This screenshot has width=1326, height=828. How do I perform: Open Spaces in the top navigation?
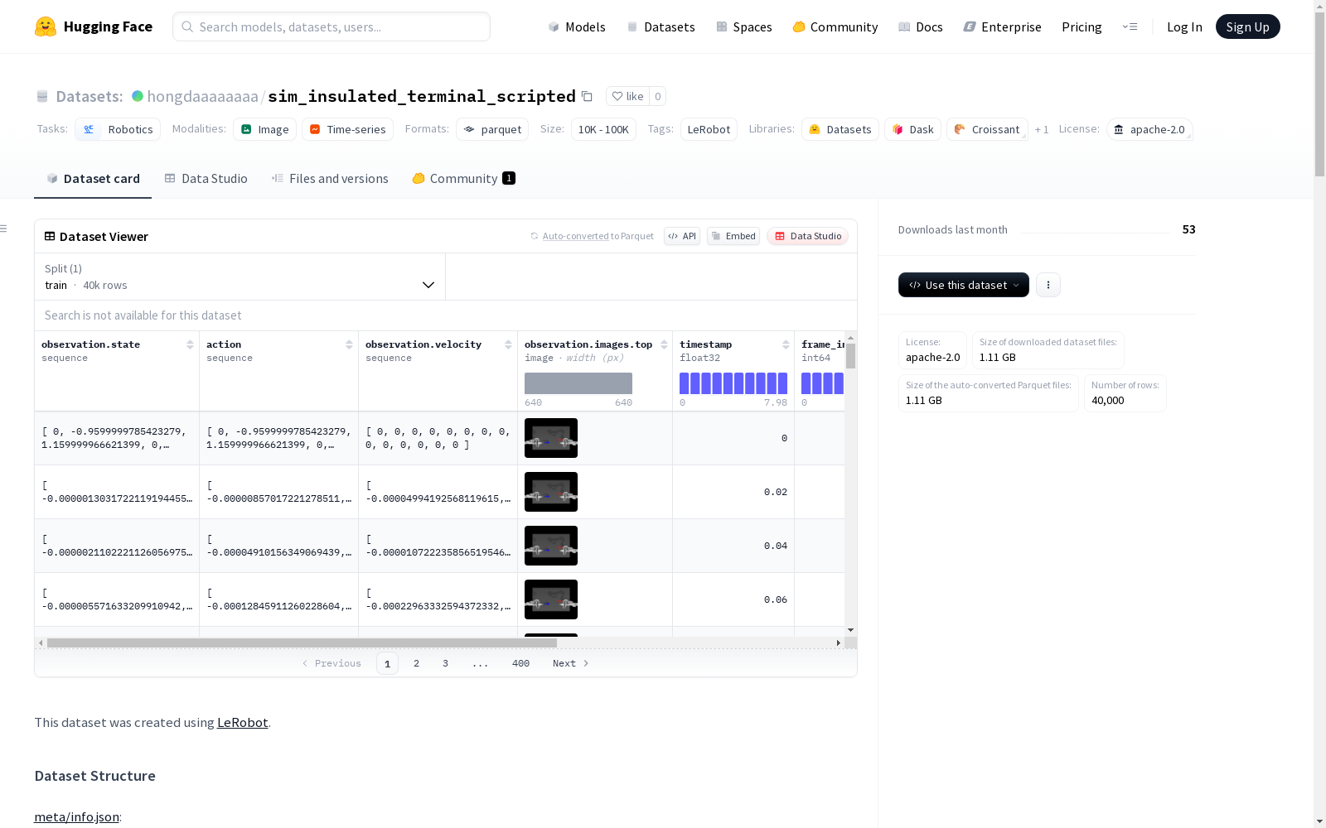[x=744, y=26]
